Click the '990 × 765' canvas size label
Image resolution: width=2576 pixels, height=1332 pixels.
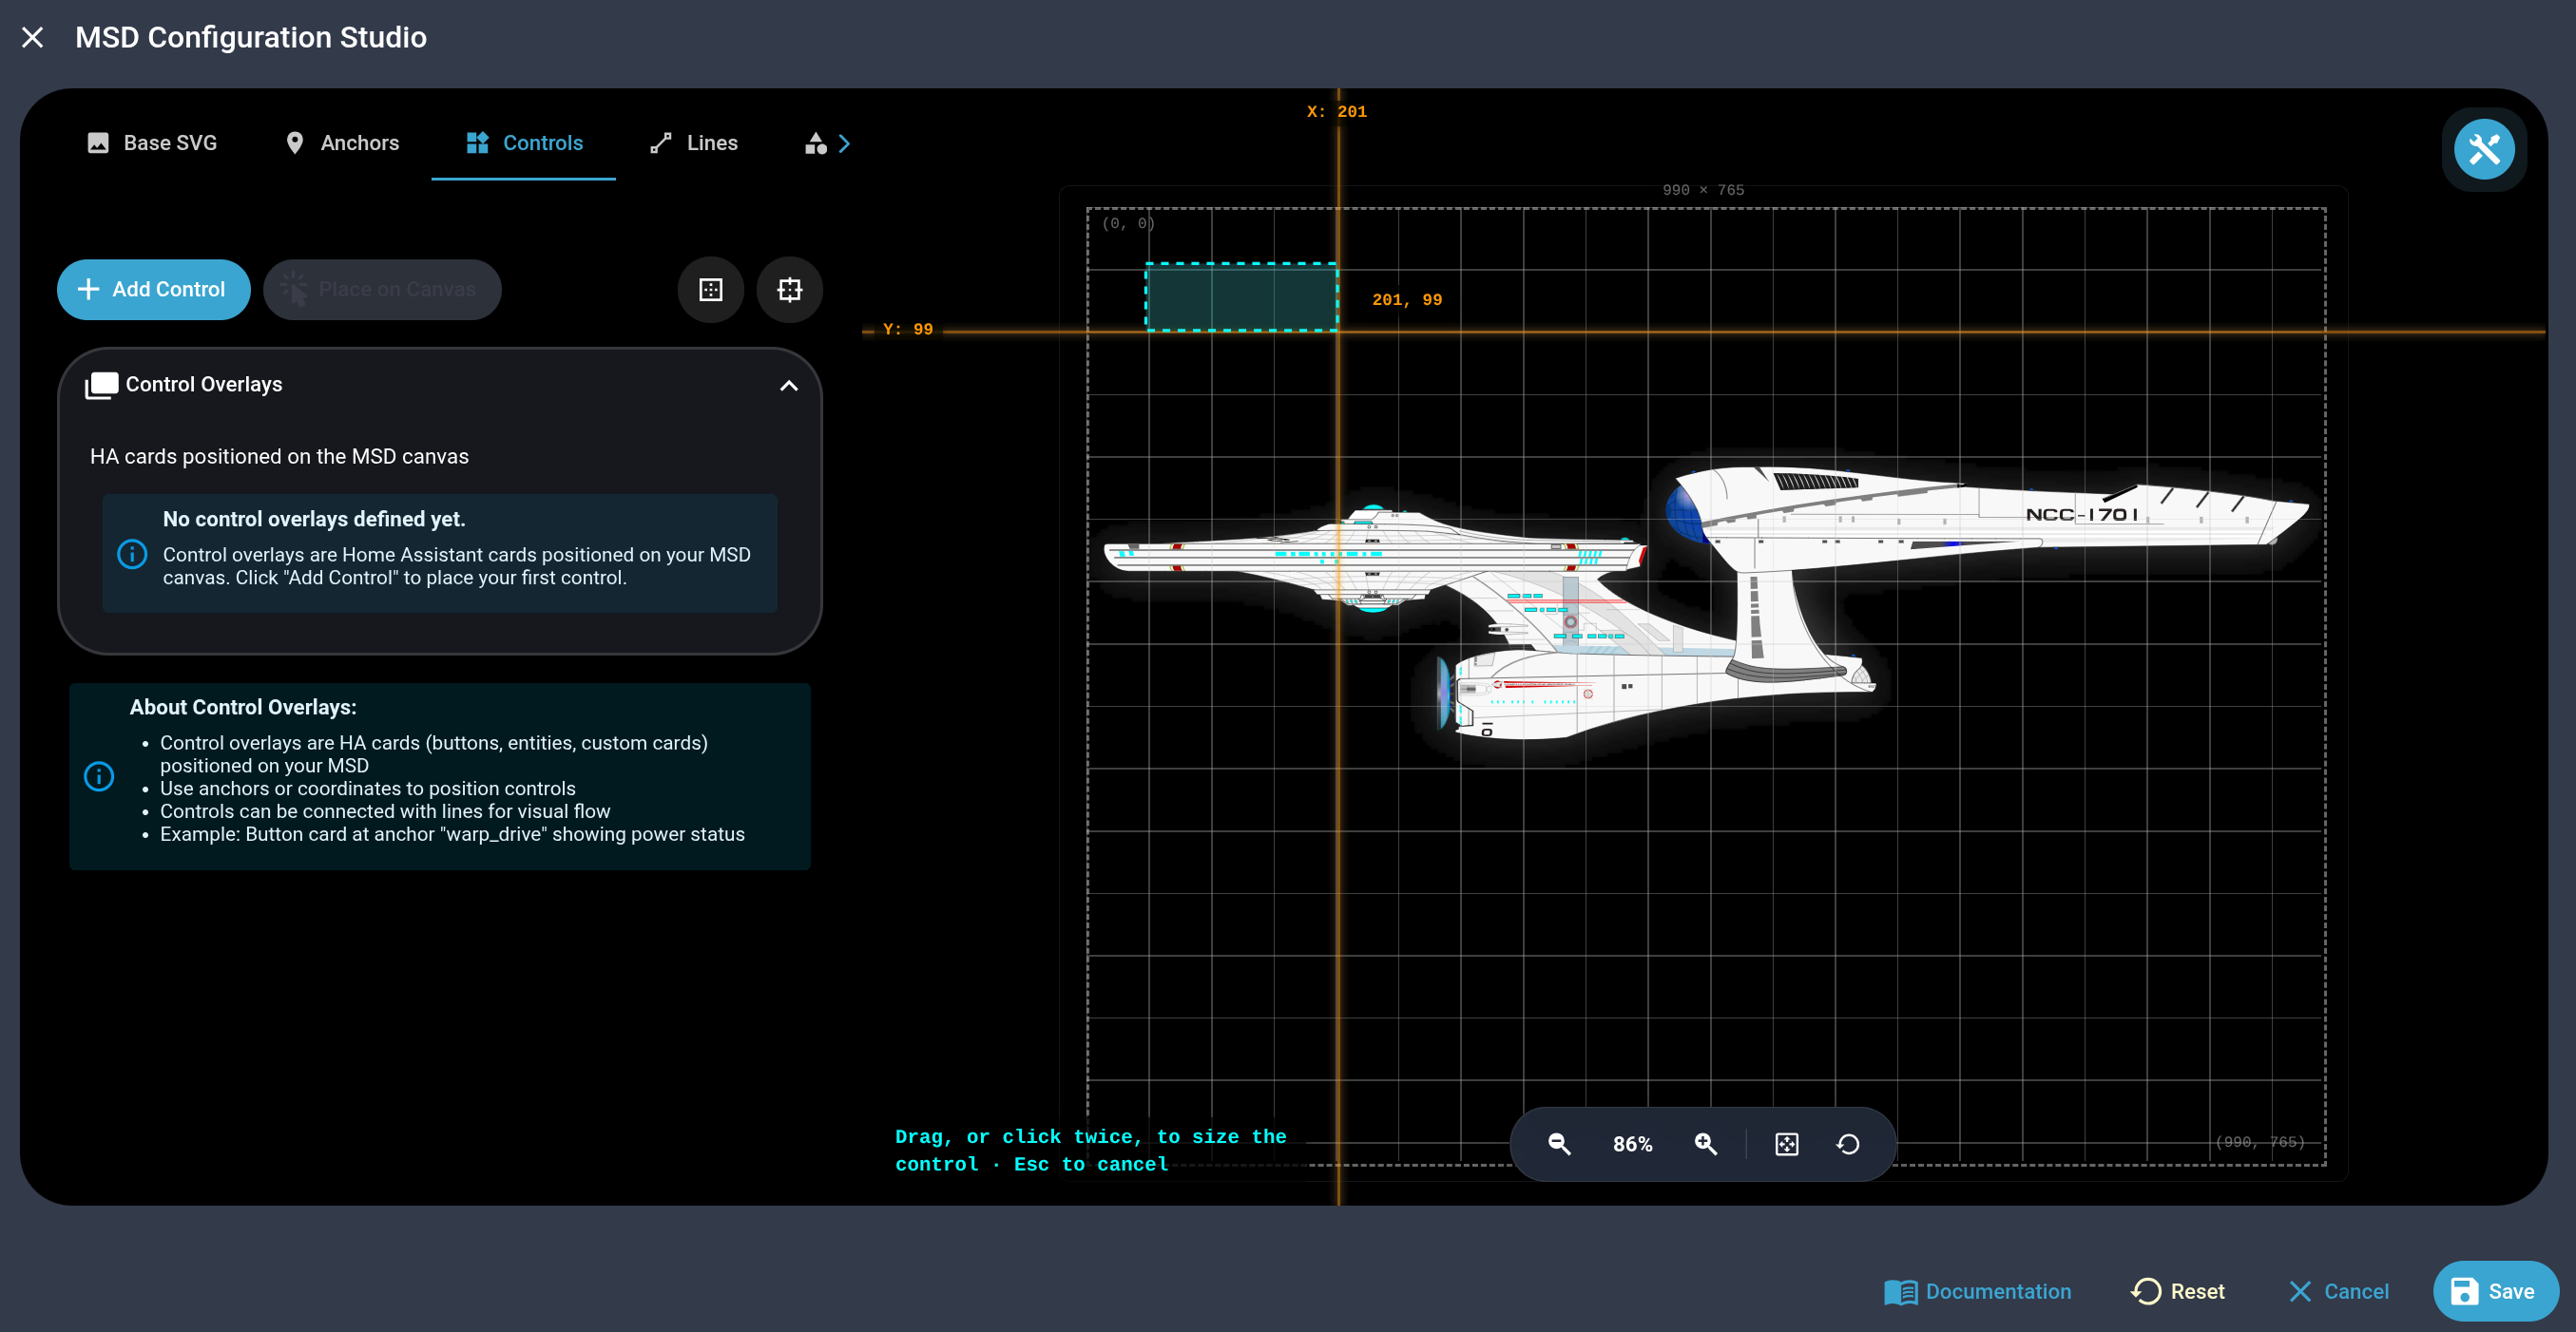[1703, 190]
